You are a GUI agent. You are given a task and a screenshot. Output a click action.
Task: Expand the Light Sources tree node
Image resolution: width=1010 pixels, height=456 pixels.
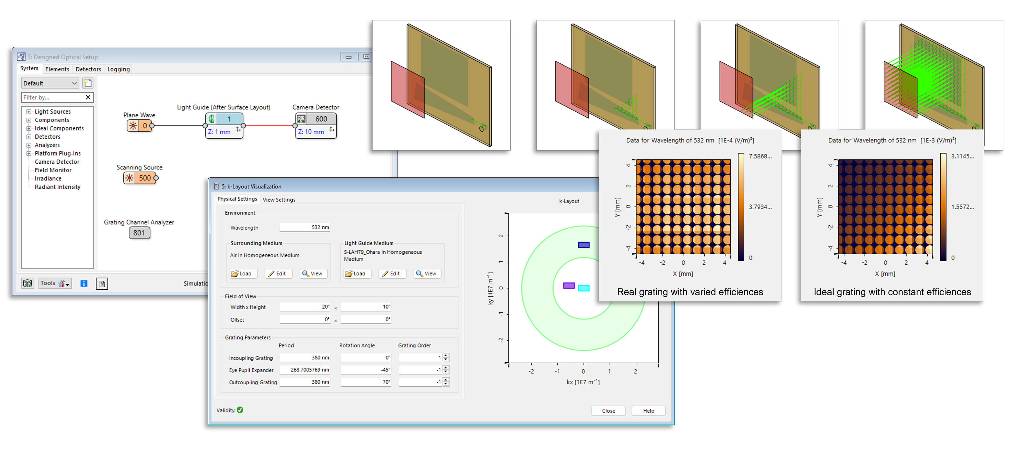pos(29,112)
